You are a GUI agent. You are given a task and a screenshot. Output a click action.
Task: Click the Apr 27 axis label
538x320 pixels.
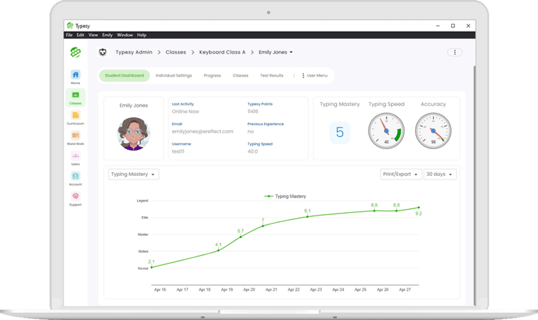click(405, 290)
